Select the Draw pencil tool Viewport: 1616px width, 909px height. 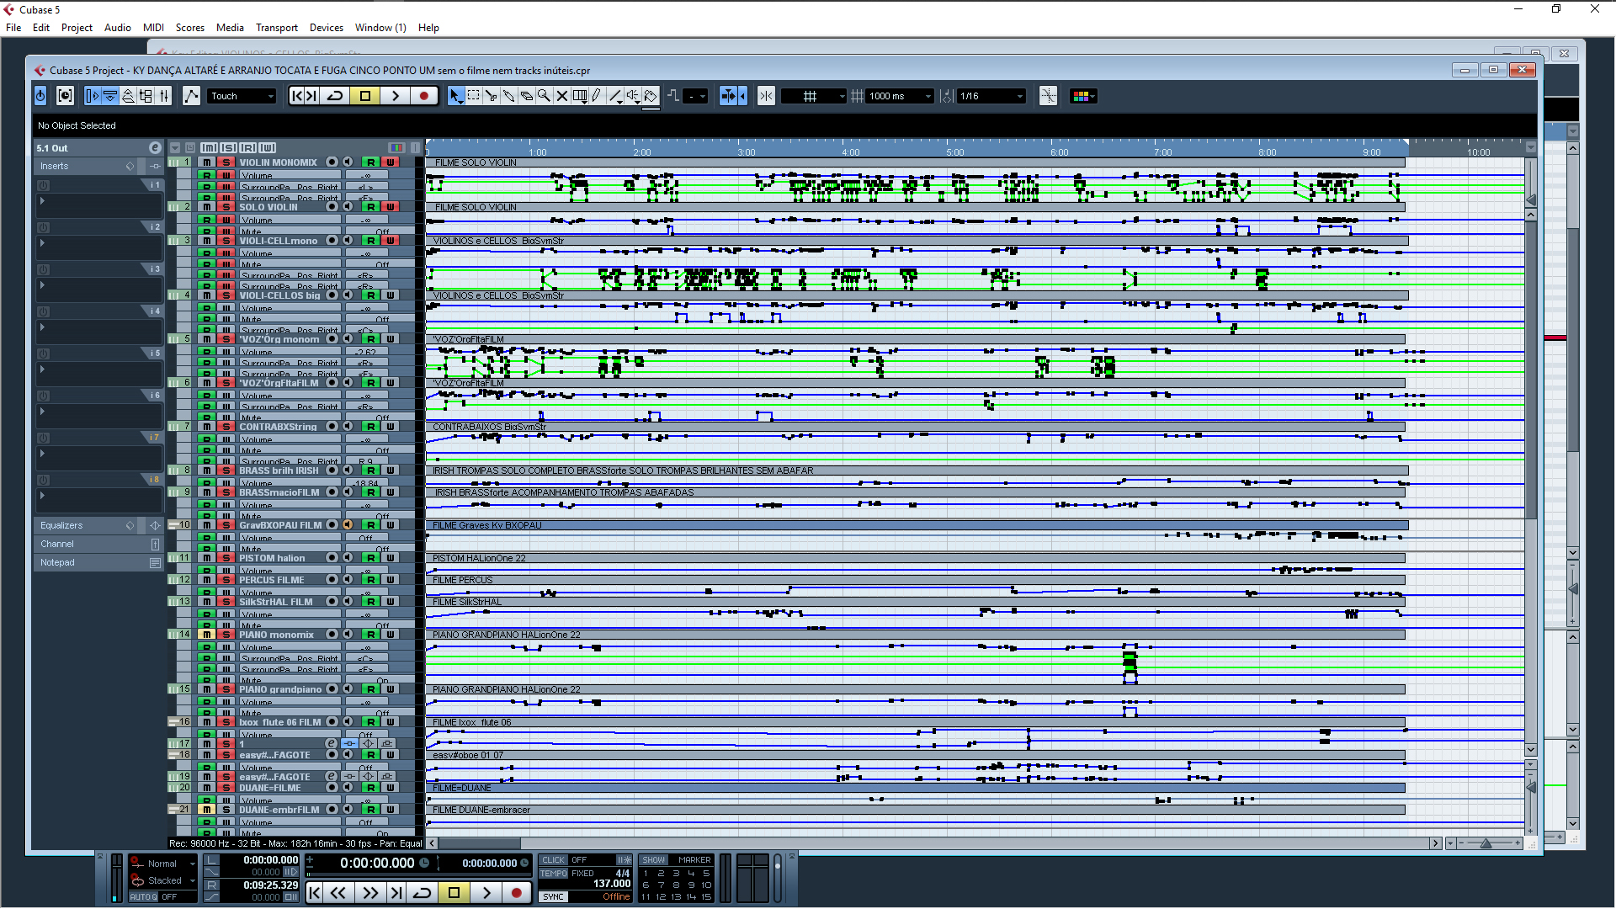tap(597, 96)
